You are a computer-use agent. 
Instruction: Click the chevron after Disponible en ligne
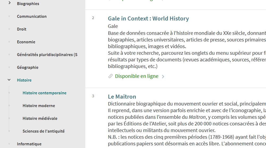coord(163,77)
